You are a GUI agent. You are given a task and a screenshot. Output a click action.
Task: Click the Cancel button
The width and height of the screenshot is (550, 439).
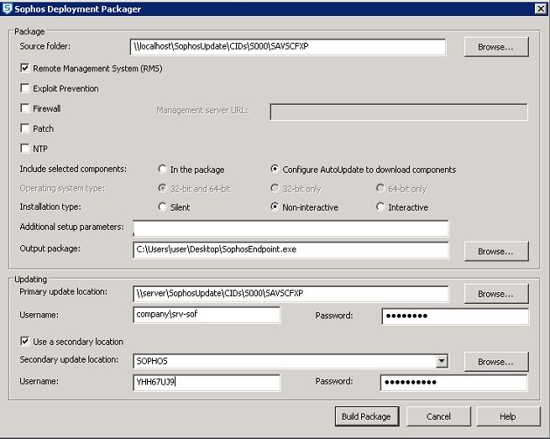pos(438,416)
